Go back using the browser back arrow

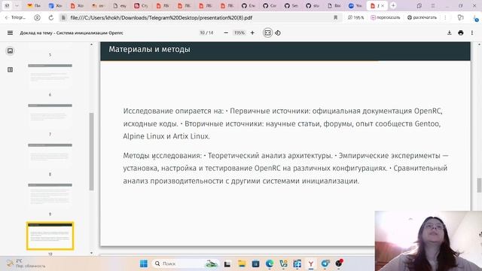[7, 18]
